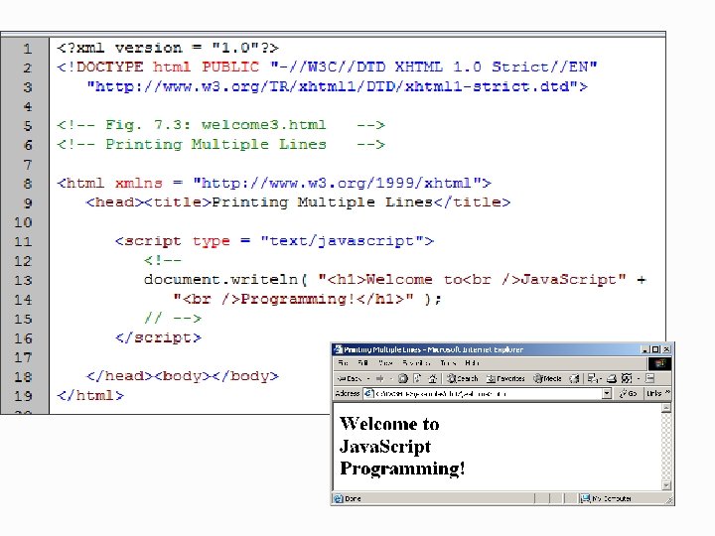Click the Print icon in toolbar
Screen dimensions: 715x536
coord(611,379)
